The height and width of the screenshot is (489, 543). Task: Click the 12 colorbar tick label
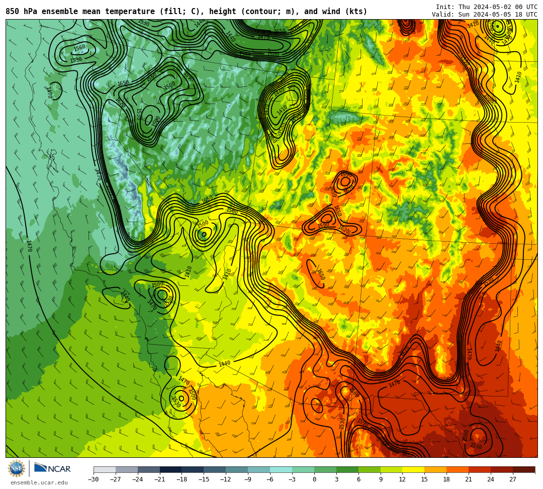[403, 479]
